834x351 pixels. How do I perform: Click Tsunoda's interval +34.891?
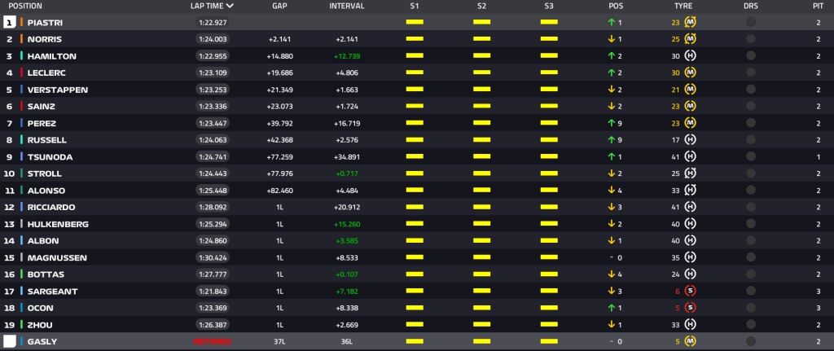347,157
